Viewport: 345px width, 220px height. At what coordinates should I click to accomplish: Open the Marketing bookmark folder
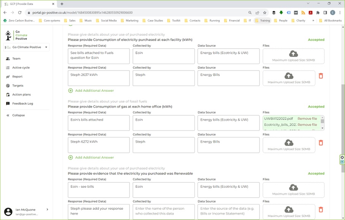(129, 20)
